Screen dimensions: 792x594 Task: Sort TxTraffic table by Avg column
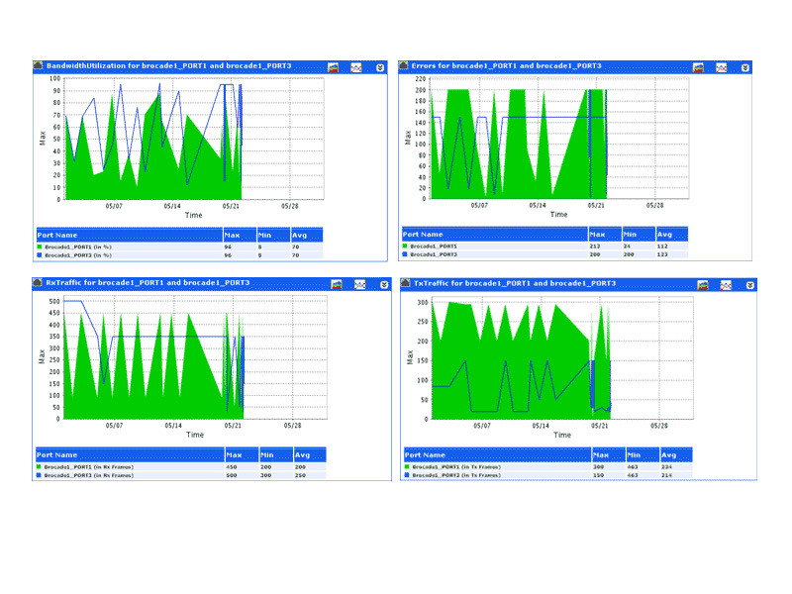[x=676, y=454]
